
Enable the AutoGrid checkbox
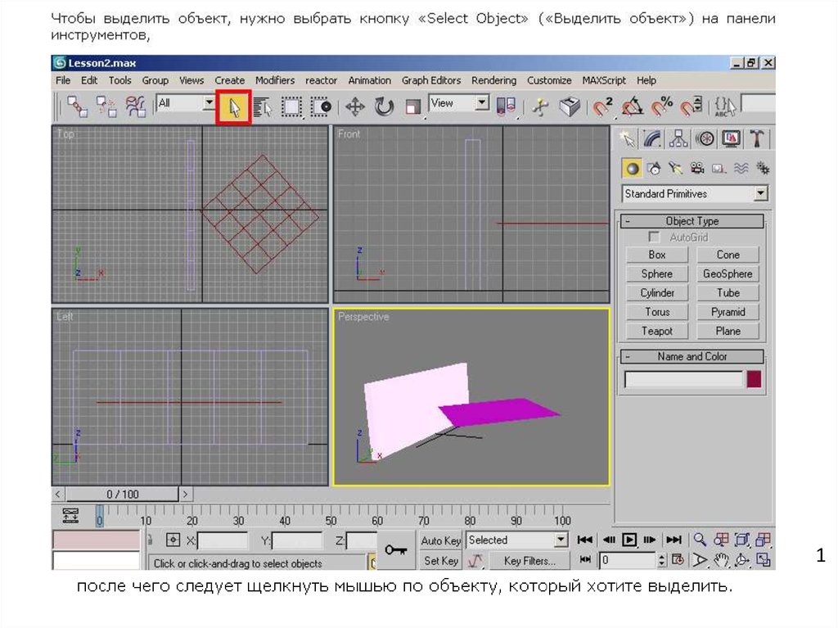[654, 237]
